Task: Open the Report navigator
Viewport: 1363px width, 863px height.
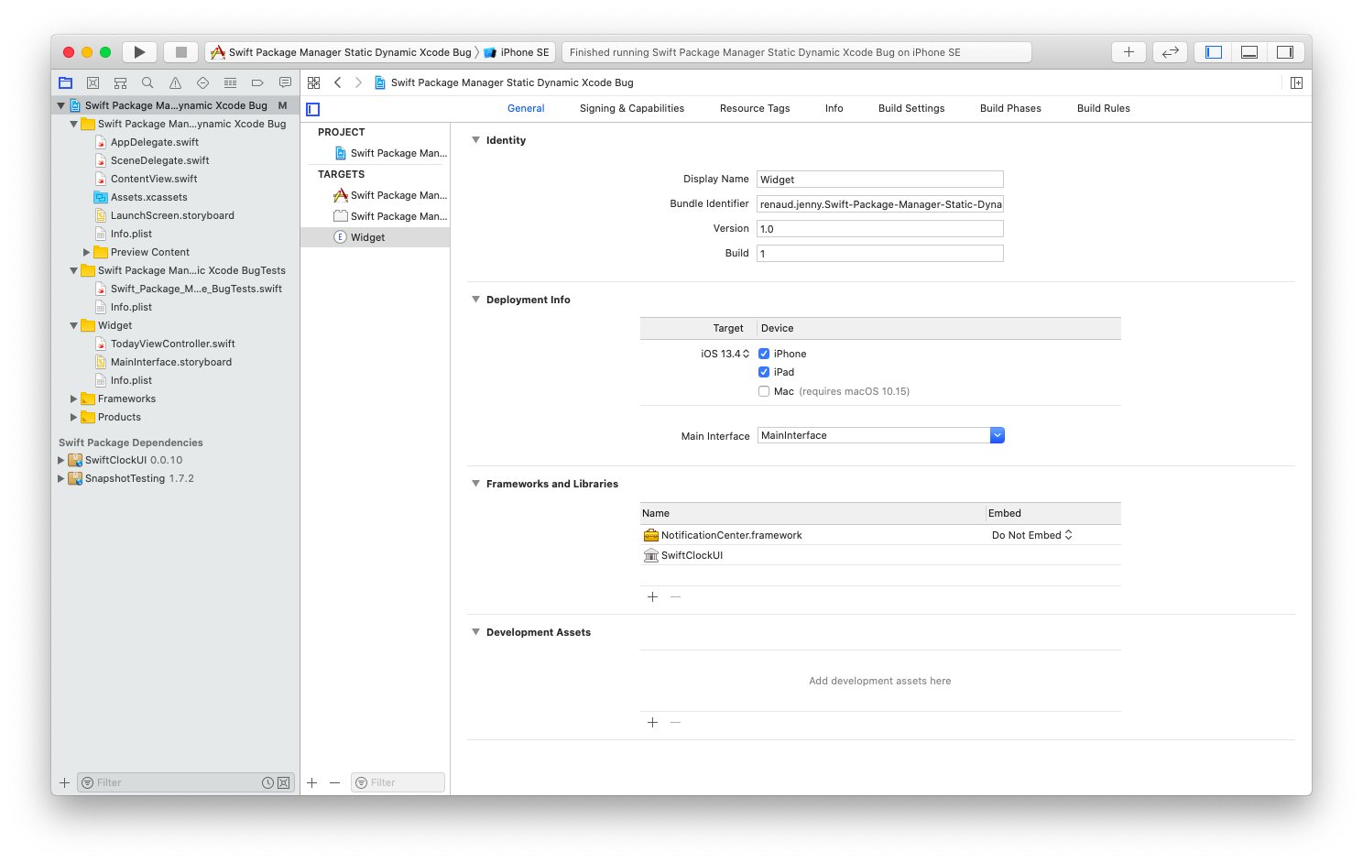Action: 285,82
